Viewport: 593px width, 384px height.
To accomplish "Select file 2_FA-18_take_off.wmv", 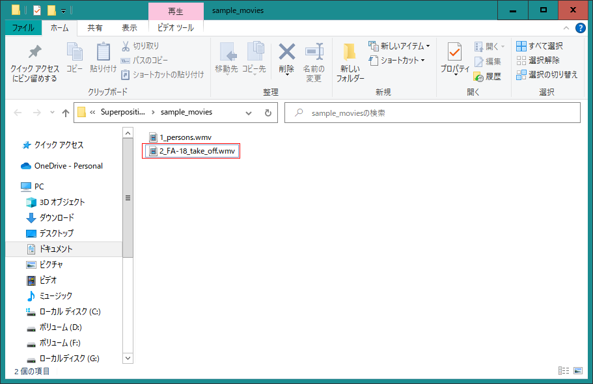I will (x=192, y=151).
